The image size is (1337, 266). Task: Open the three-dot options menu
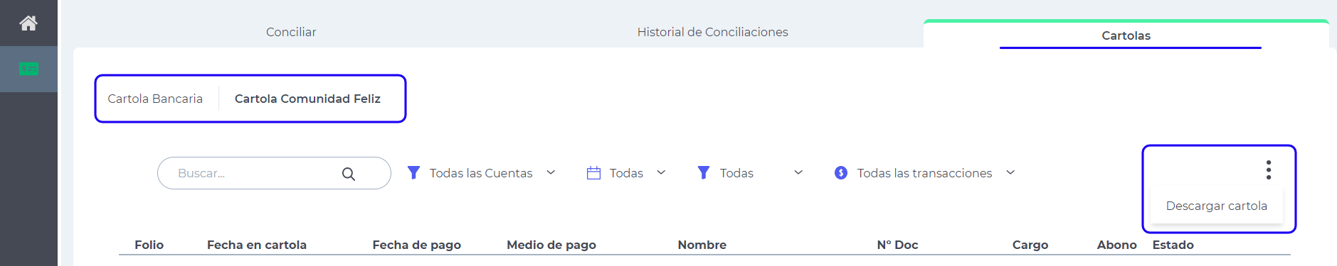click(1269, 170)
